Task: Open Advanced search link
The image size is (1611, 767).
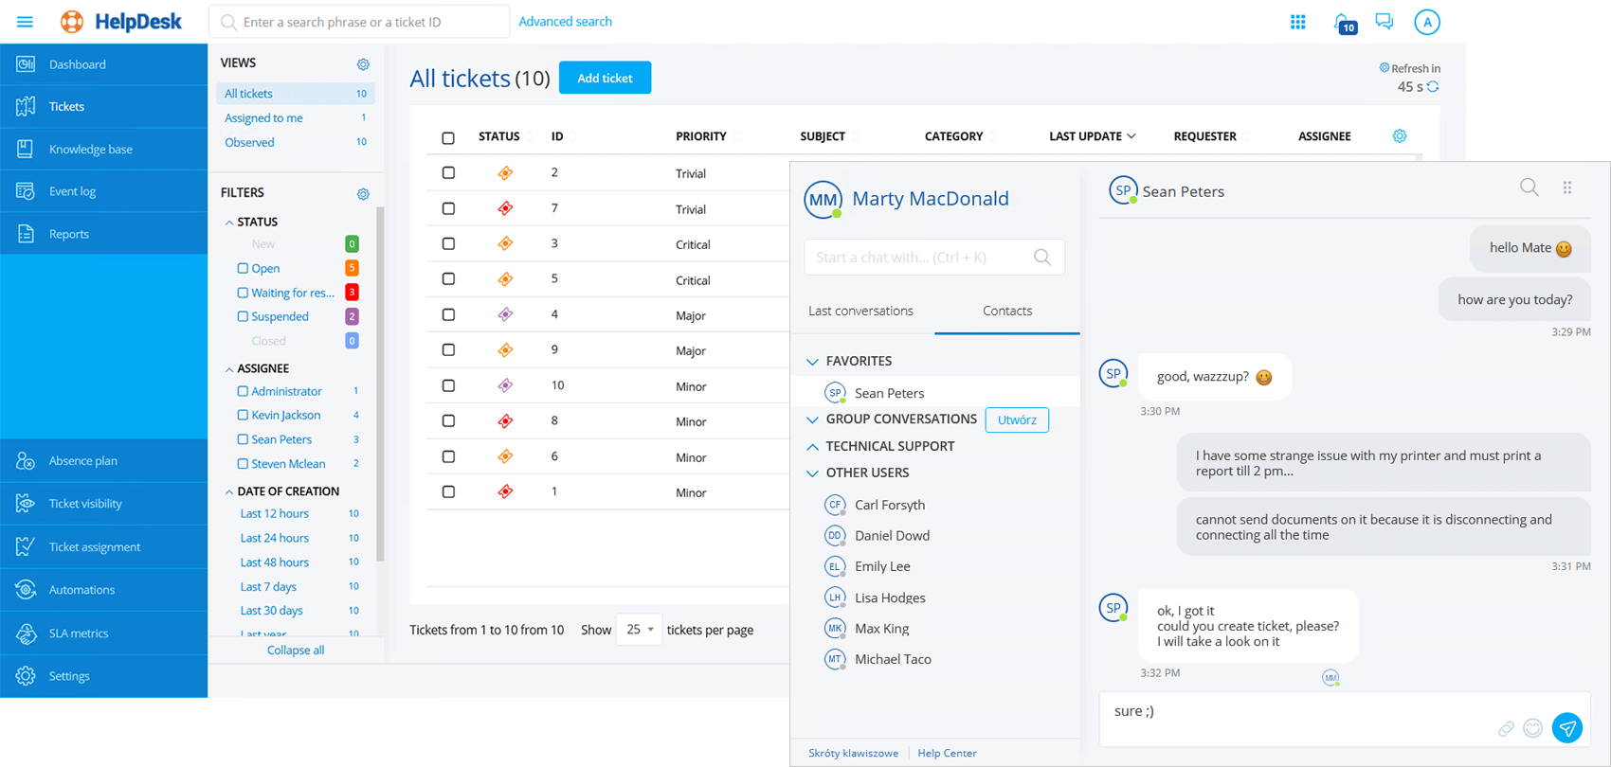Action: point(565,21)
